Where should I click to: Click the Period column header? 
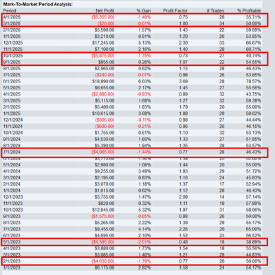pyautogui.click(x=10, y=10)
